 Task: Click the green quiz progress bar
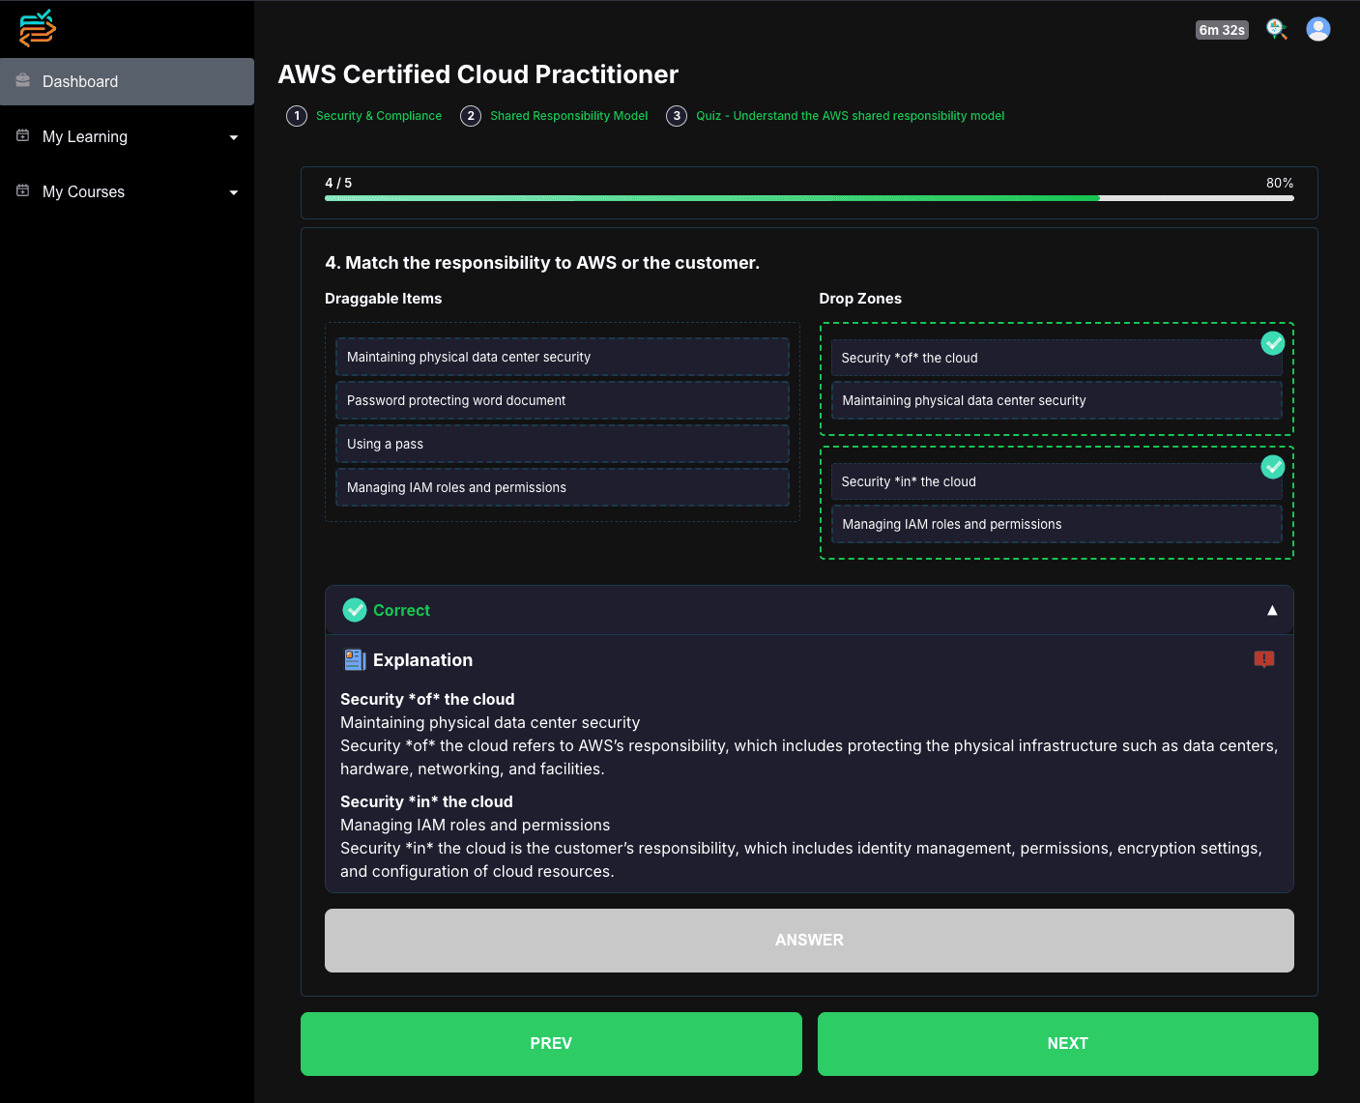pos(712,198)
